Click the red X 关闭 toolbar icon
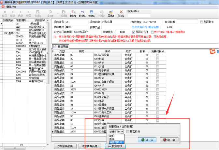 [x=121, y=12]
